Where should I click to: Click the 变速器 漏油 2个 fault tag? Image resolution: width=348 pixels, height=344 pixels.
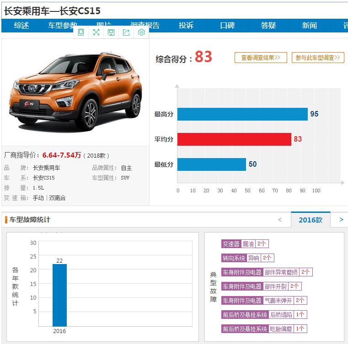pos(245,244)
